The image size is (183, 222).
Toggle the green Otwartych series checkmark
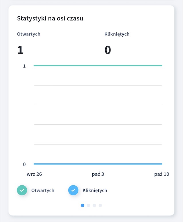tap(22, 190)
